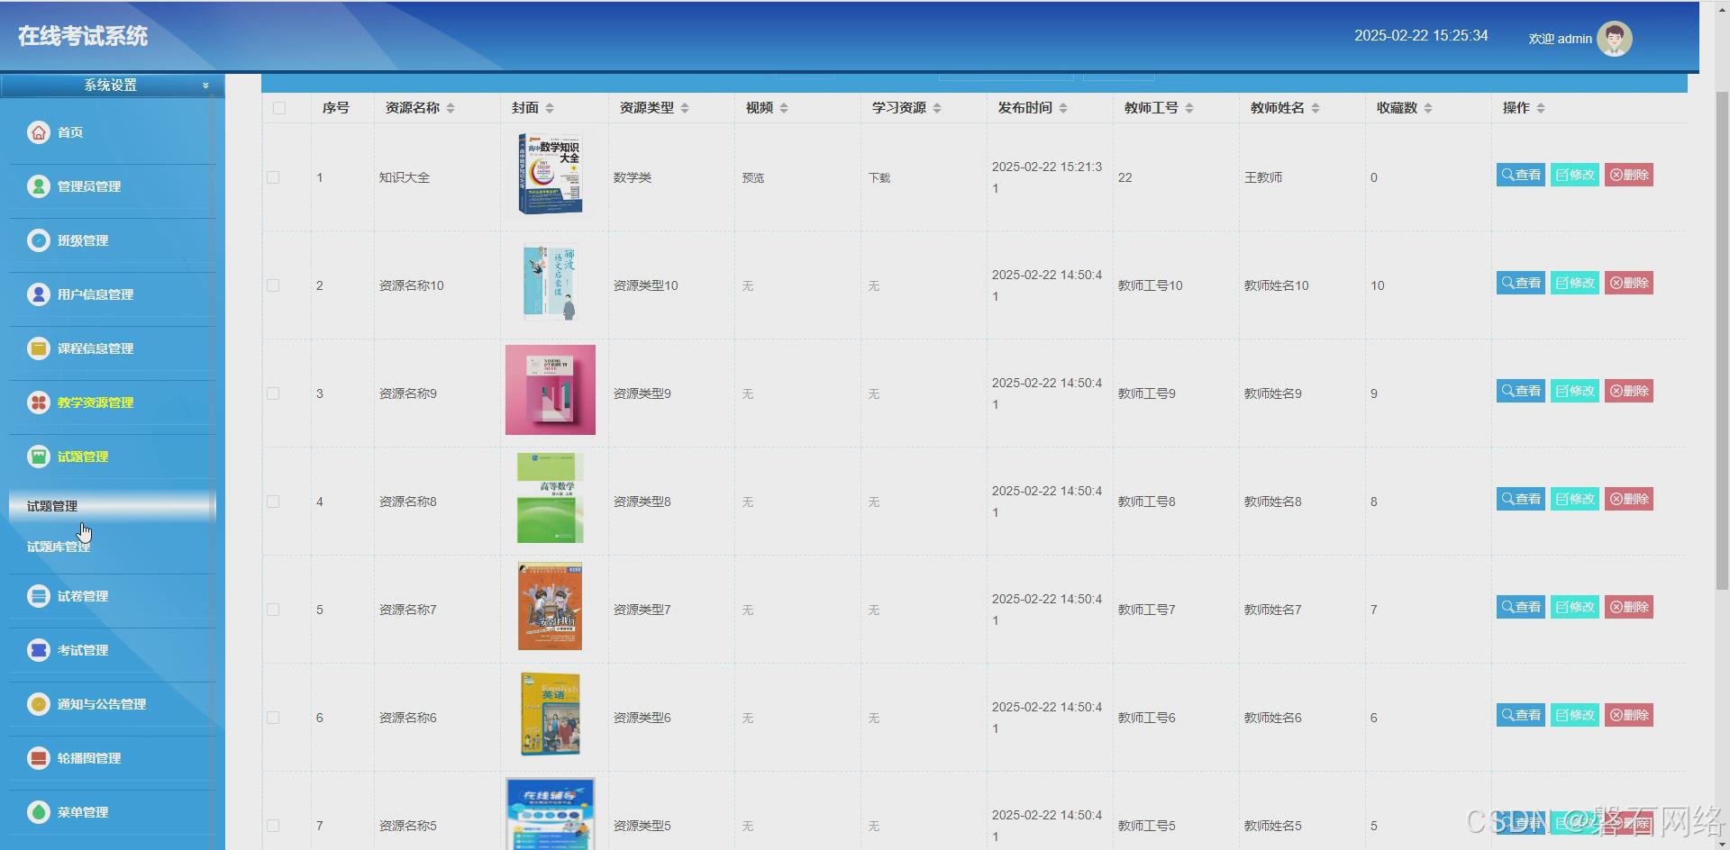Open the 高等数学 cover of 资源名称8
1730x850 pixels.
tap(551, 498)
